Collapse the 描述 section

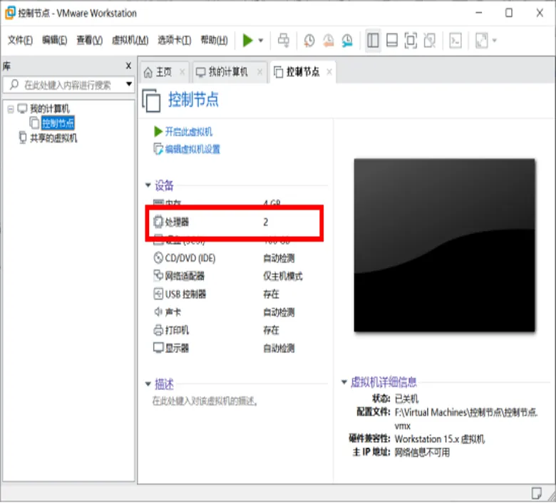pos(148,384)
